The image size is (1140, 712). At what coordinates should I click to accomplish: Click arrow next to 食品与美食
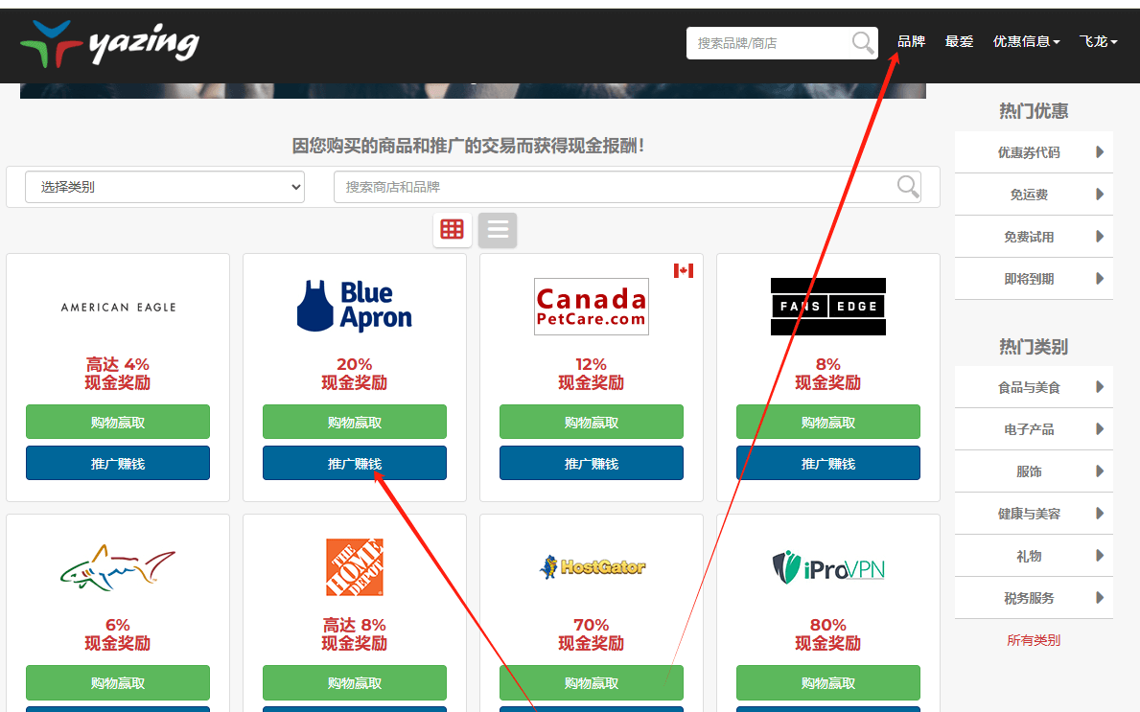pyautogui.click(x=1100, y=386)
